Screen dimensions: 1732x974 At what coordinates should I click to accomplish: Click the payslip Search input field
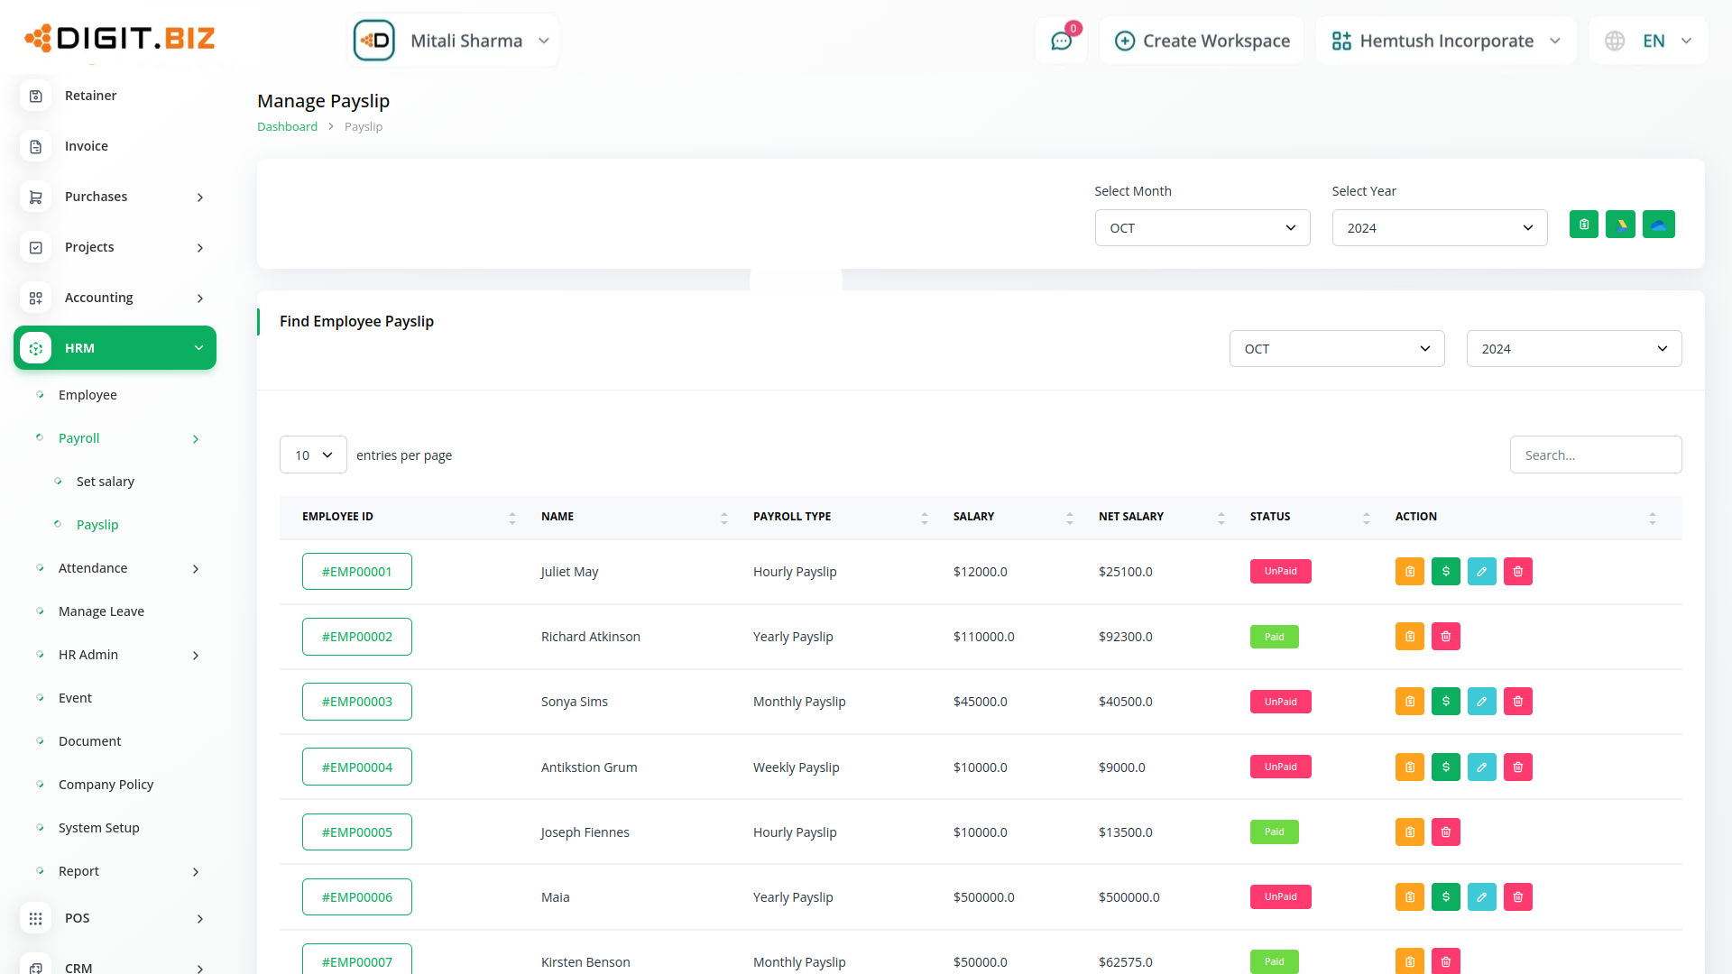tap(1595, 455)
